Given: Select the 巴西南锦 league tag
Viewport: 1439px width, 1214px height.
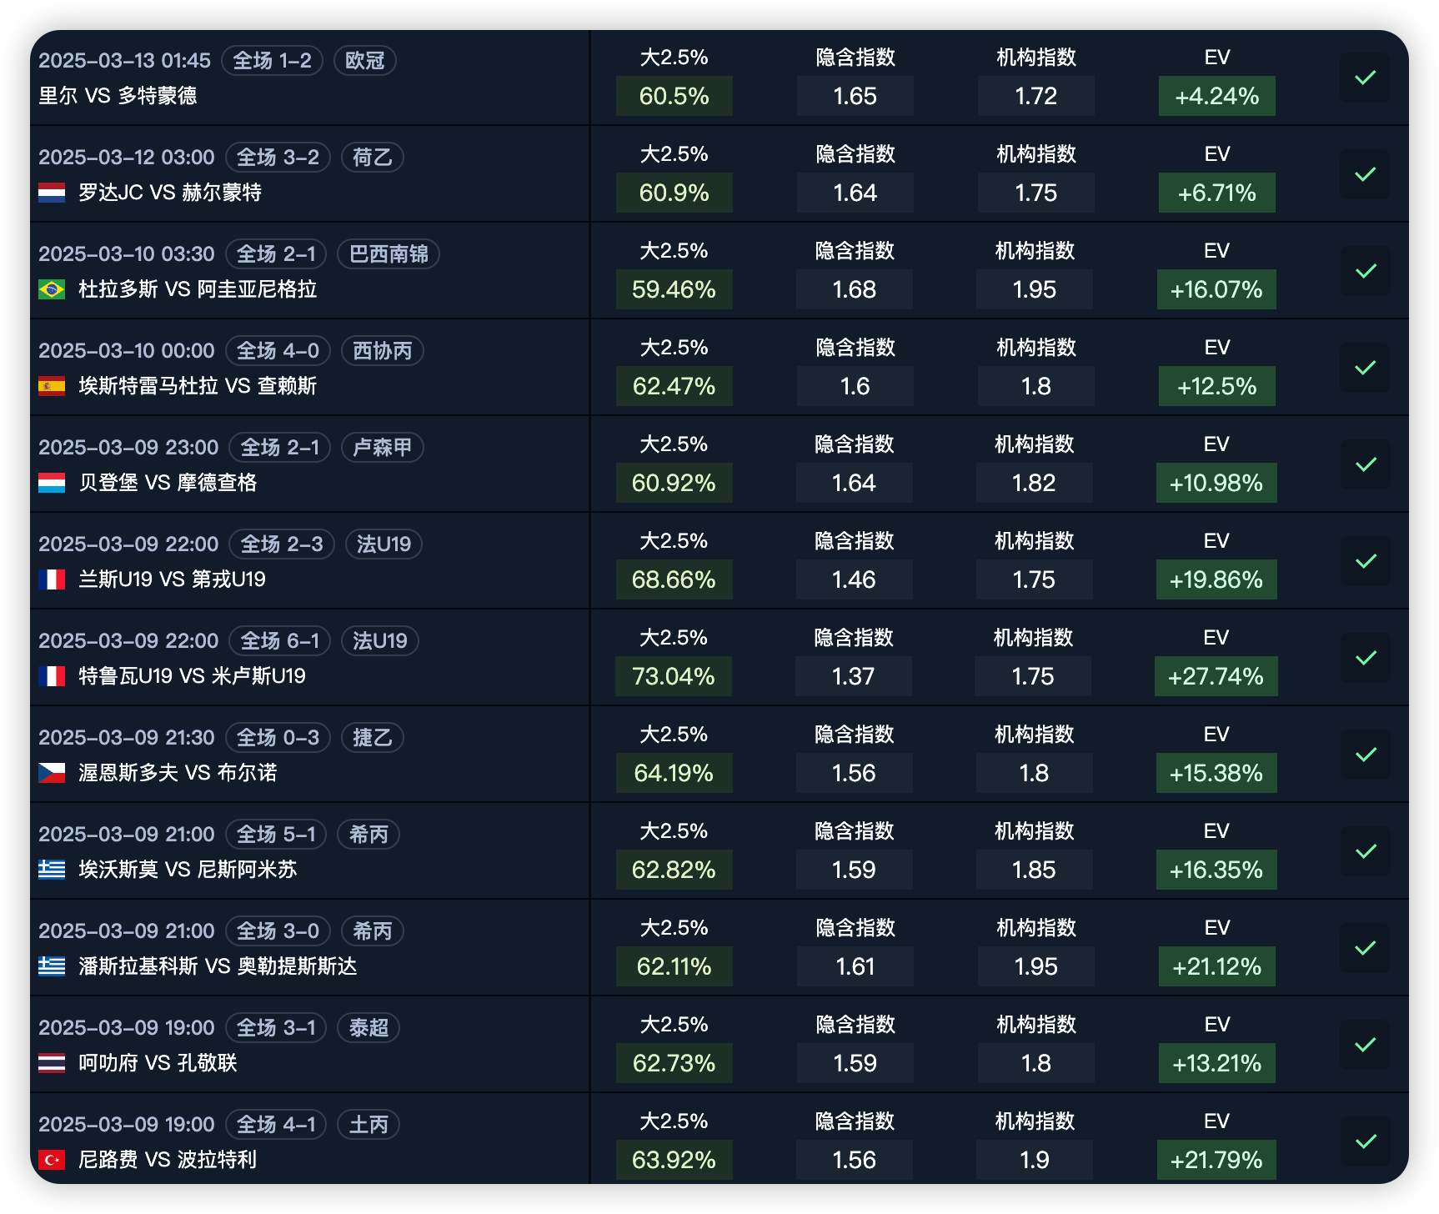Looking at the screenshot, I should coord(388,254).
